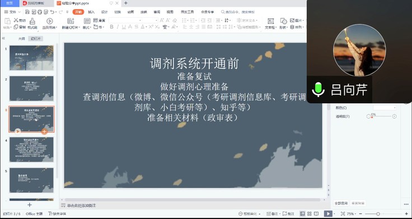Click the Play slideshow button in status bar

click(x=328, y=214)
